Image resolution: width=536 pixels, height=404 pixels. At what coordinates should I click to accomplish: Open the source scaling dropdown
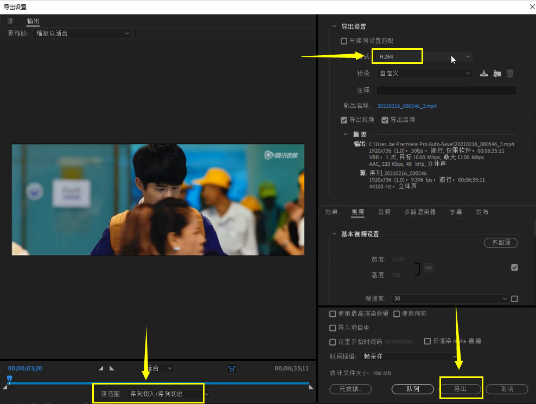pos(82,34)
